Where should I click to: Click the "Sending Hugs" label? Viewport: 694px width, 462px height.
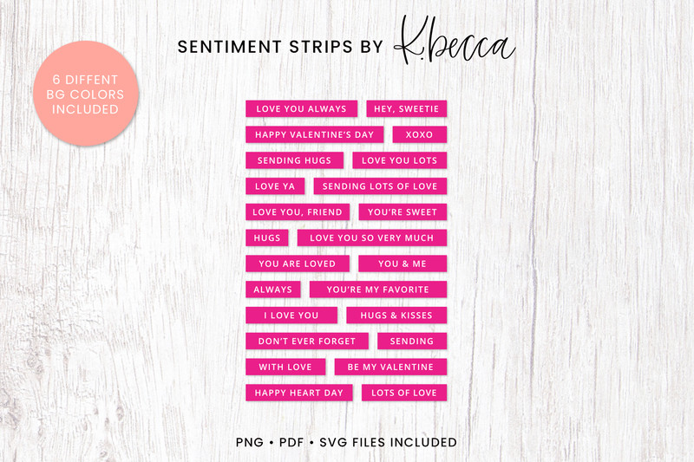(294, 160)
